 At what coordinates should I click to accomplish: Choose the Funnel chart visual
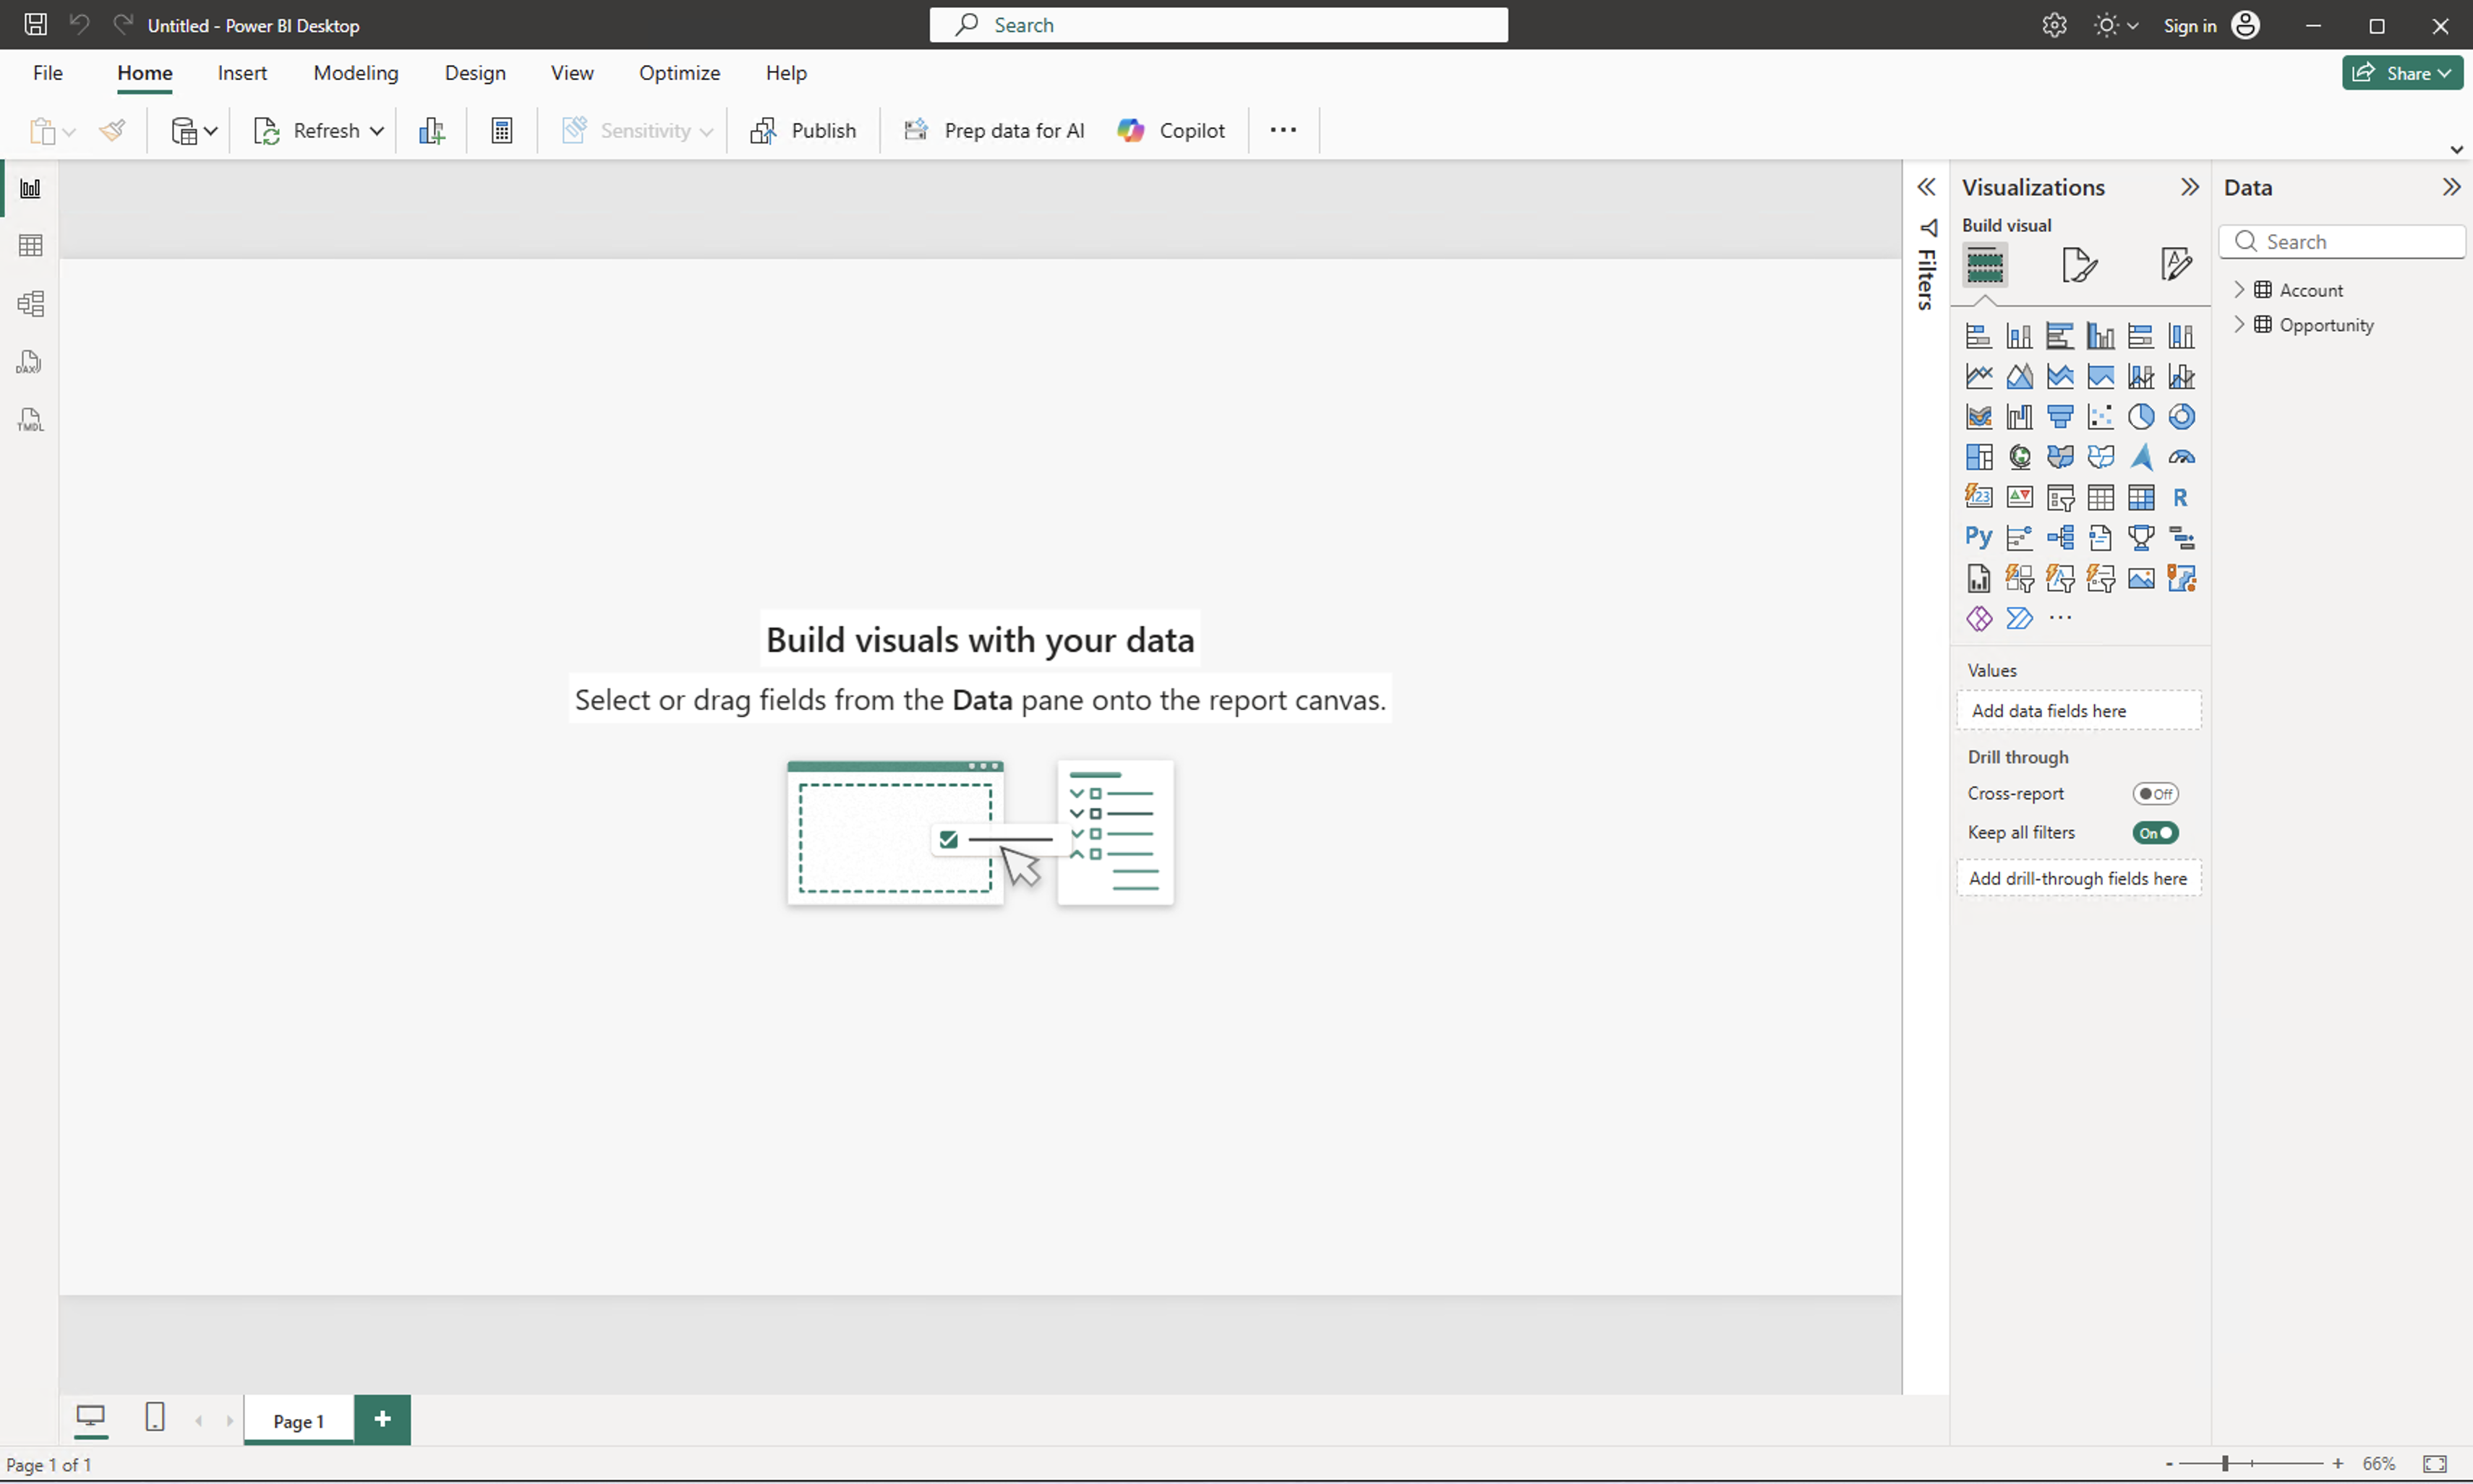[x=2060, y=416]
